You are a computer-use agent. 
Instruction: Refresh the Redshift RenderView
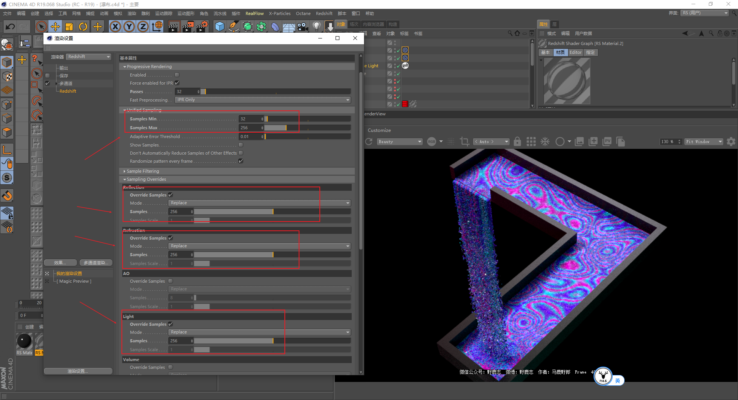click(x=369, y=142)
